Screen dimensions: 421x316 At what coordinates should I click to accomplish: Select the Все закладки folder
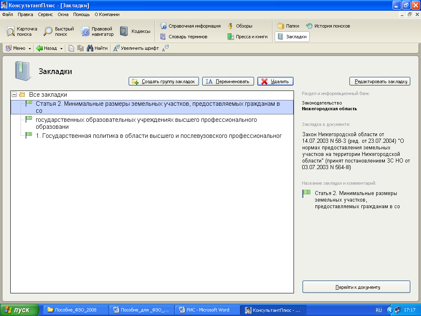[x=48, y=95]
